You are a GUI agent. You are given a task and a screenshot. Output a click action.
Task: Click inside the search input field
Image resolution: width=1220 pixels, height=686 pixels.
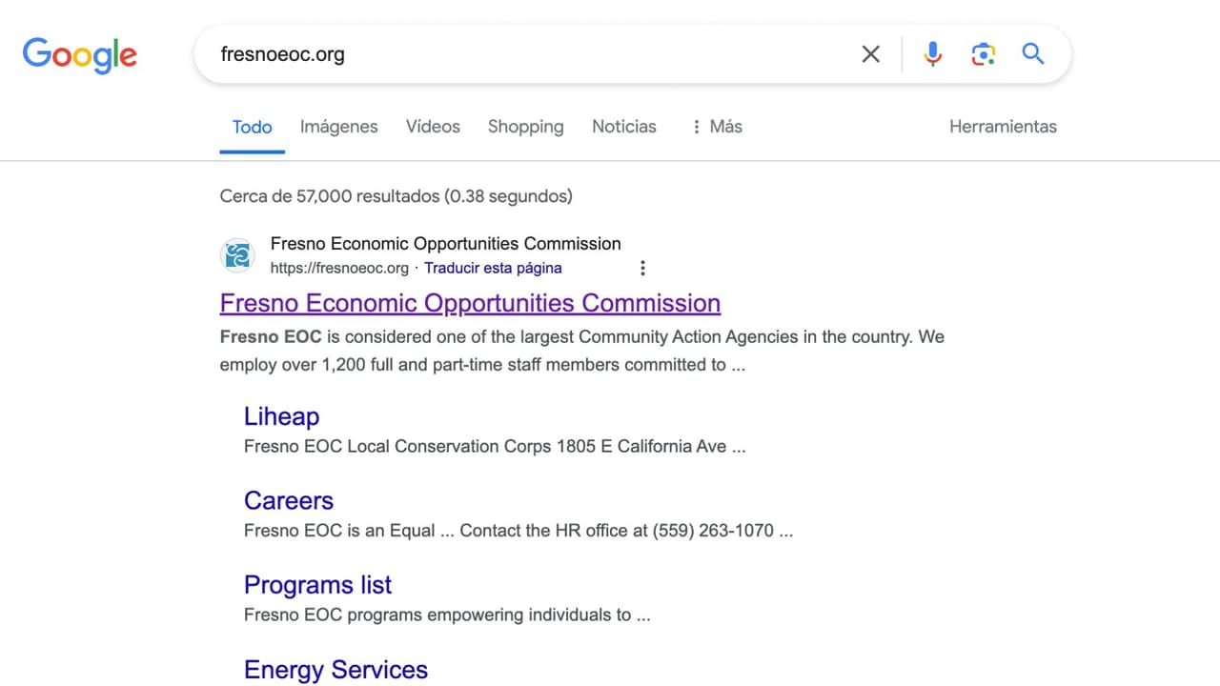click(x=524, y=54)
